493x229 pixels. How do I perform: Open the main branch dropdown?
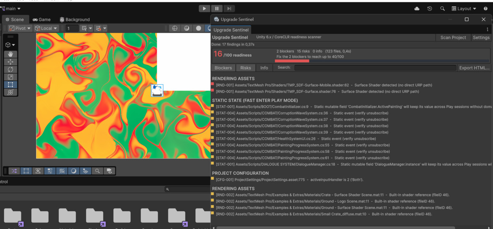[x=11, y=9]
